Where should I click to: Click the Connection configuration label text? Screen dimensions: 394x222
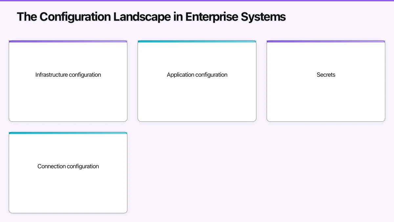tap(68, 166)
